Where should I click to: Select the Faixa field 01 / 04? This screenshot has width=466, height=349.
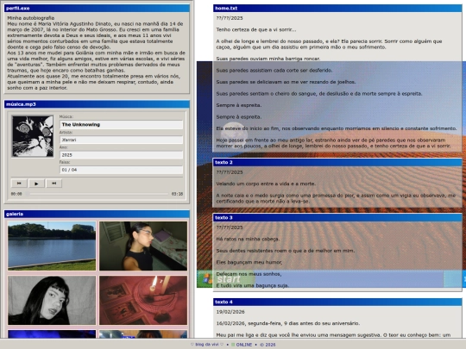(x=122, y=170)
